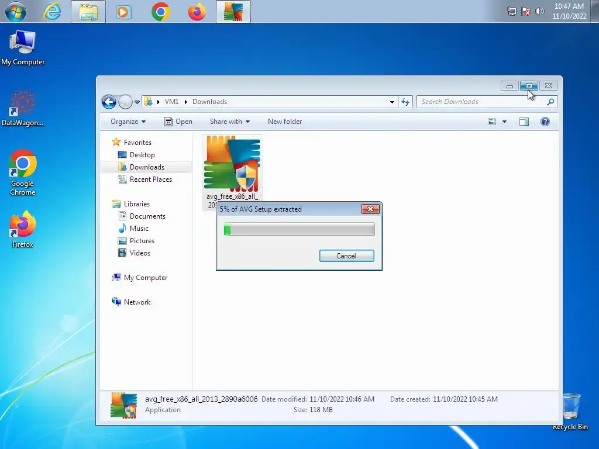Maximize the Downloads Explorer window
The height and width of the screenshot is (449, 599).
tap(529, 86)
